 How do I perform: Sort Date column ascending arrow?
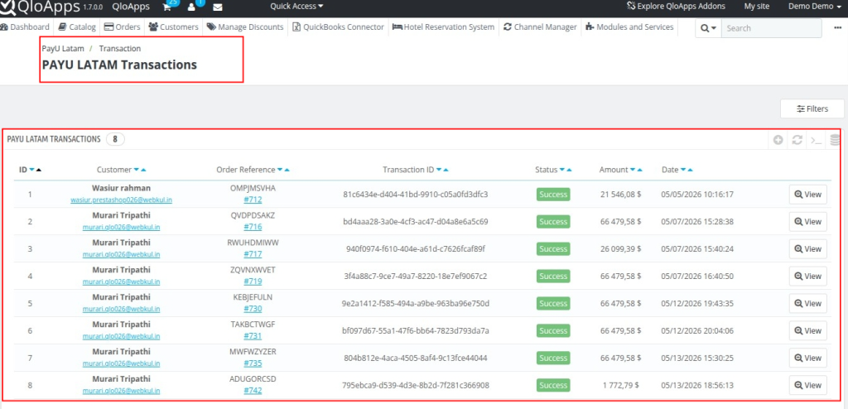pyautogui.click(x=690, y=170)
